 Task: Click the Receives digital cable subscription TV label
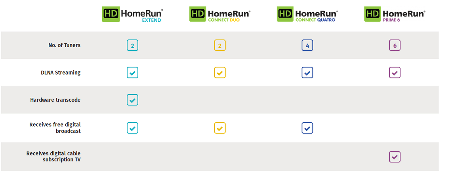click(x=53, y=157)
